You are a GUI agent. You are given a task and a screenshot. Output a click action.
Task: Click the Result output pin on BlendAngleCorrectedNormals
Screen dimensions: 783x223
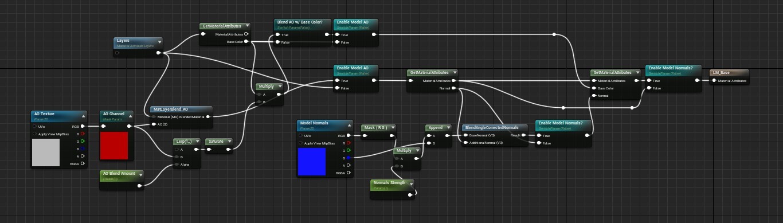(523, 135)
